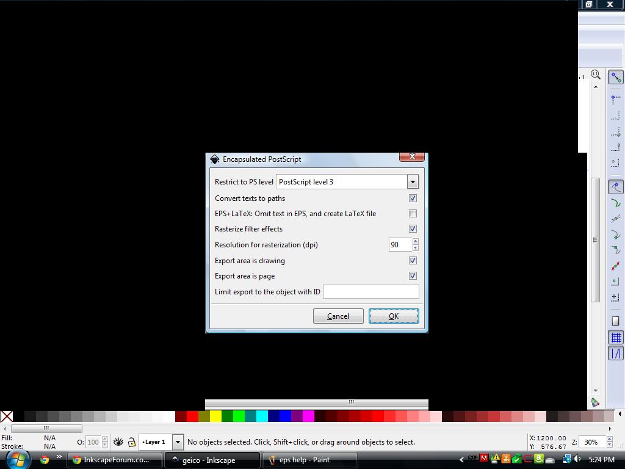Enable snapping with the master snap toggle

(615, 77)
